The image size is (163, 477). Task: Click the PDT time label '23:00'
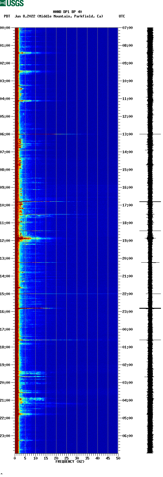tap(5, 436)
